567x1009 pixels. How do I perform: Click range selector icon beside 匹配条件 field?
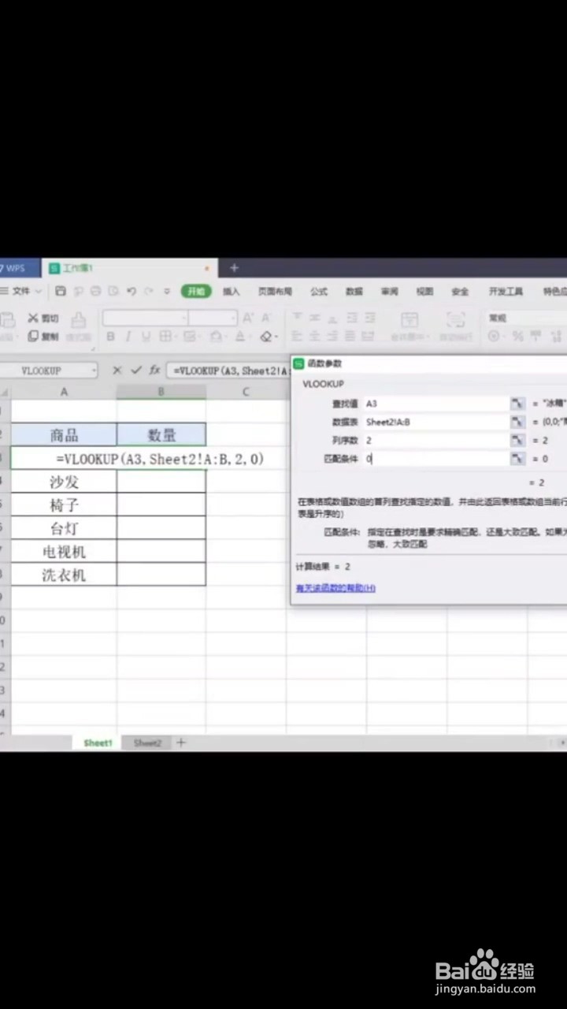[517, 458]
